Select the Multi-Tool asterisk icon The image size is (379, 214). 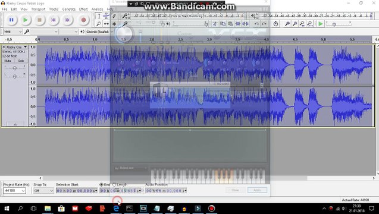(x=114, y=24)
